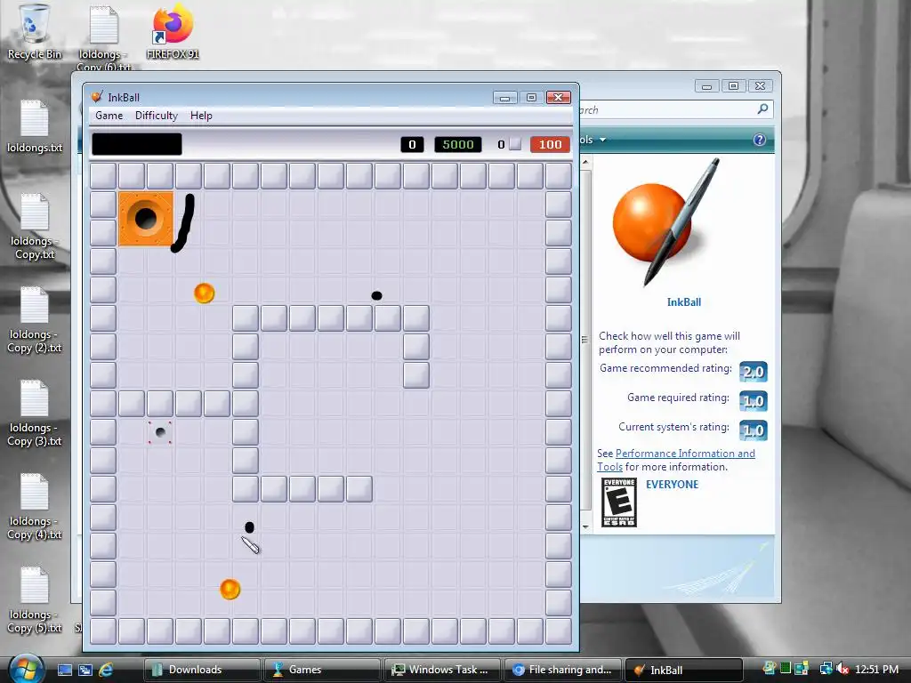This screenshot has height=683, width=911.
Task: Click the preview pane scrollbar up arrow
Action: point(585,162)
